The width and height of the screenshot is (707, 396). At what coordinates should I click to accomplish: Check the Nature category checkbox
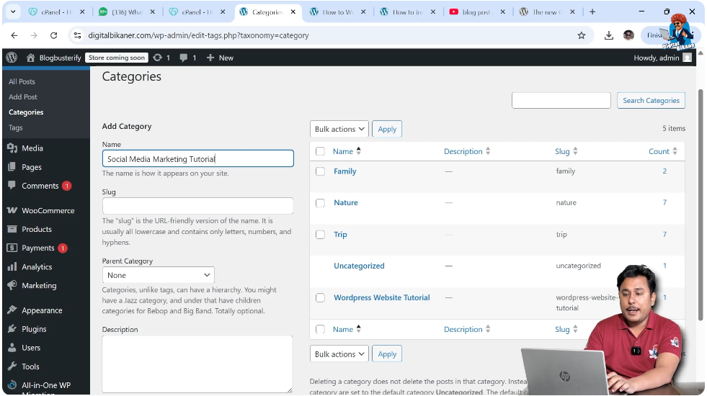click(x=320, y=203)
